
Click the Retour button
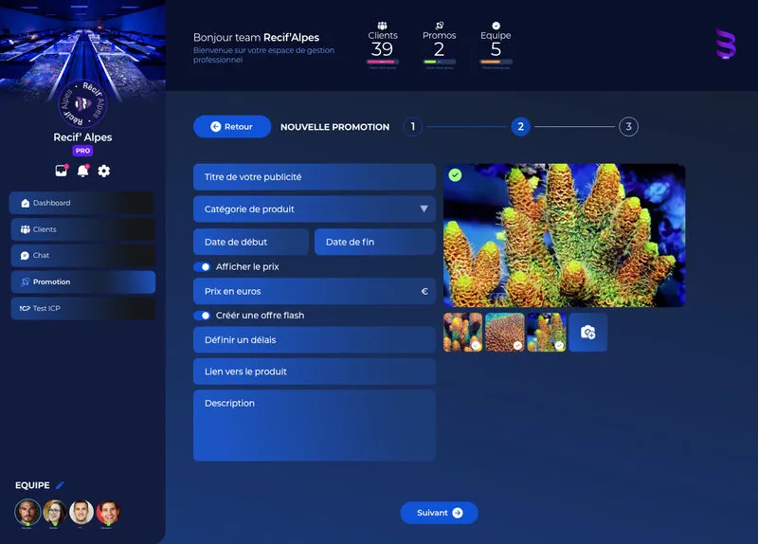pos(232,127)
